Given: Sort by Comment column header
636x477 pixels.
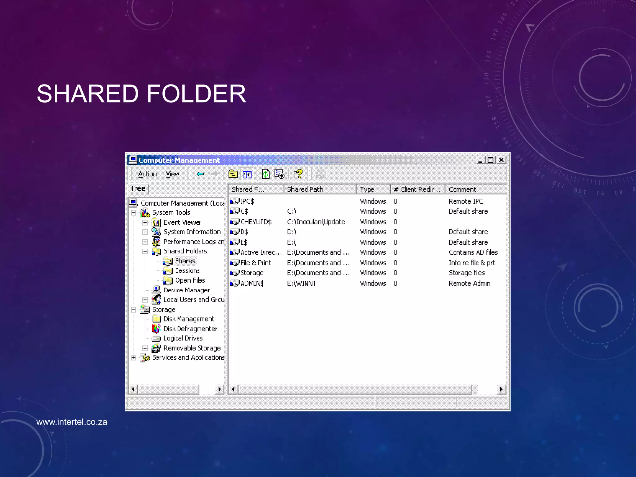Looking at the screenshot, I should pos(476,189).
